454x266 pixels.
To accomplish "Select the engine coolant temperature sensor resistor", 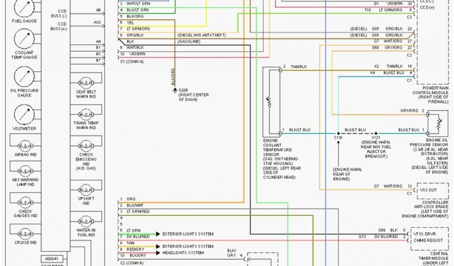I will click(x=268, y=102).
